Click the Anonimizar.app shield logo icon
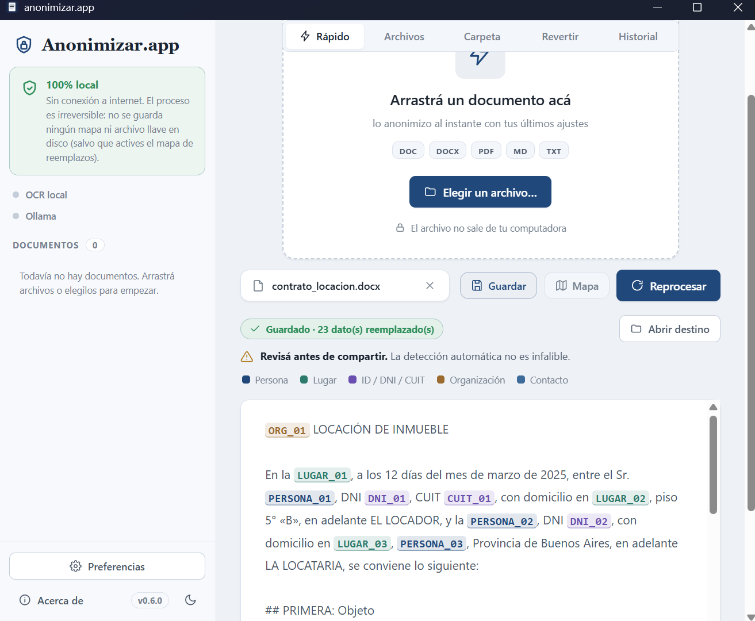Viewport: 755px width, 621px height. click(x=24, y=45)
